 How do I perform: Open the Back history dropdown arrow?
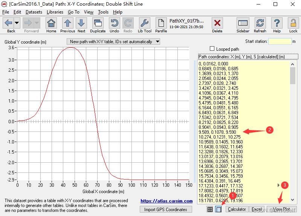pyautogui.click(x=17, y=23)
